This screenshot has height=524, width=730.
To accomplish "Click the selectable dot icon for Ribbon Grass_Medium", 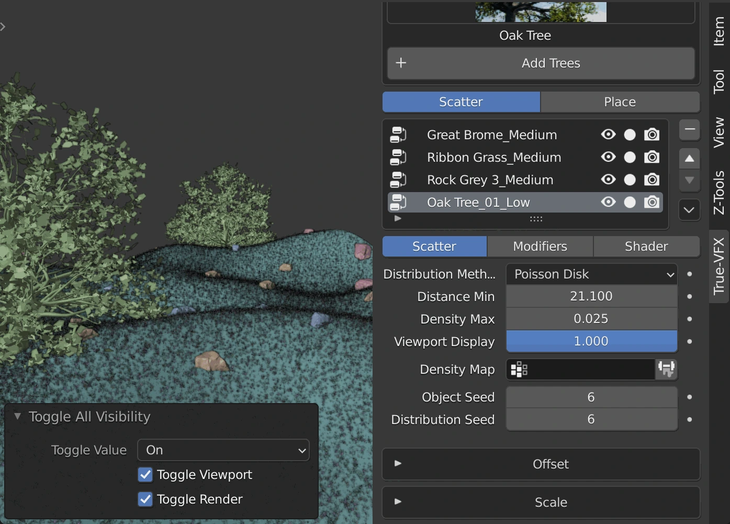I will coord(630,157).
